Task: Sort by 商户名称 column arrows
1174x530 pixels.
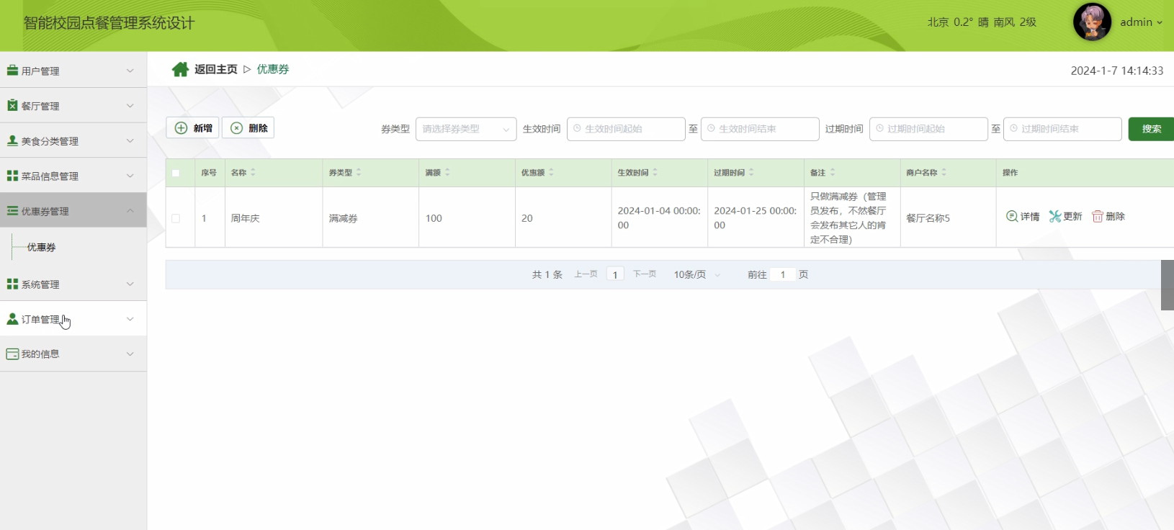Action: click(944, 172)
